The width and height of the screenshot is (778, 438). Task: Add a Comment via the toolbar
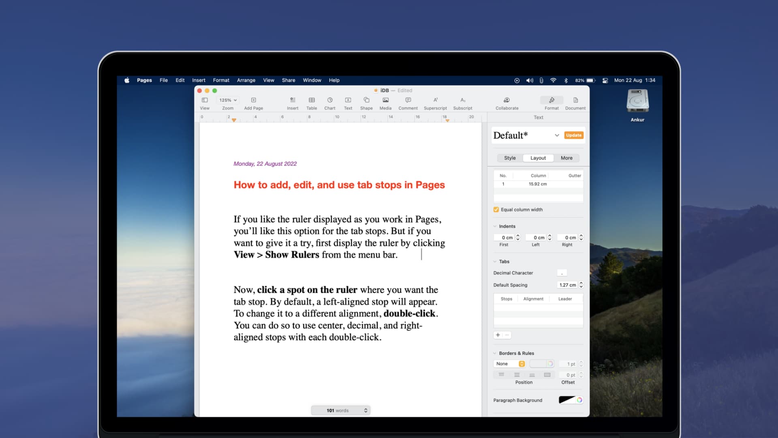408,100
